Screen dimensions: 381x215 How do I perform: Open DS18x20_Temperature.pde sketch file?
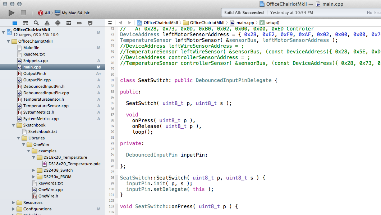coord(74,164)
